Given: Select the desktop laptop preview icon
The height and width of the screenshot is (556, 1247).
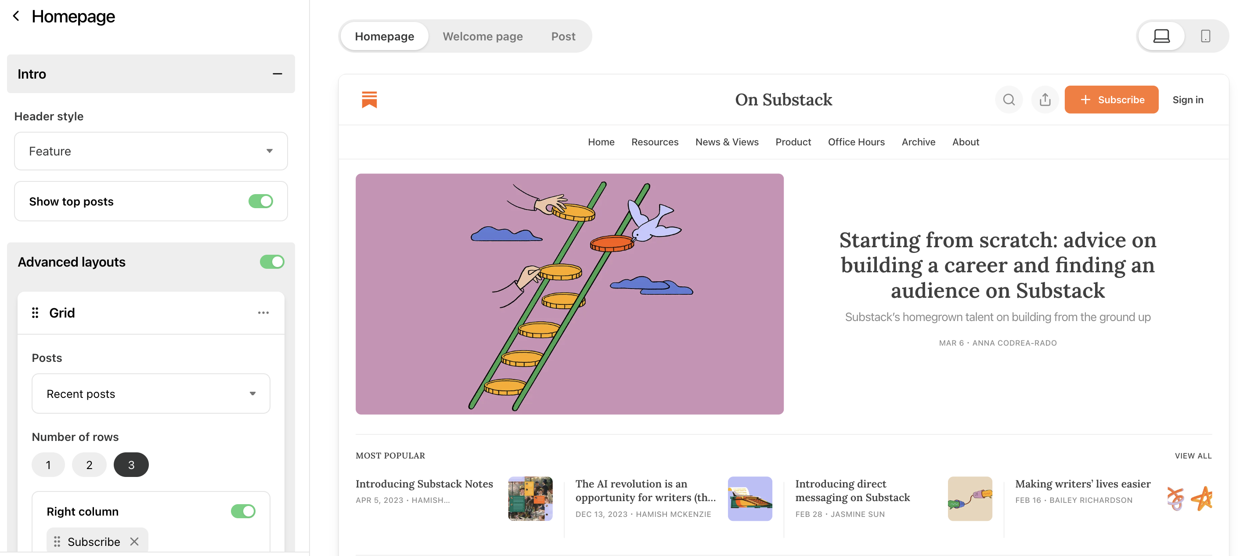Looking at the screenshot, I should pyautogui.click(x=1161, y=36).
